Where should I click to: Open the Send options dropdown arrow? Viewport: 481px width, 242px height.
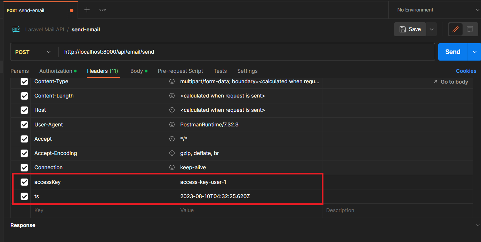click(474, 52)
